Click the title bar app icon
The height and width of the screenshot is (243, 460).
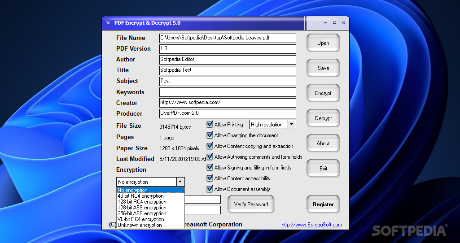(108, 23)
